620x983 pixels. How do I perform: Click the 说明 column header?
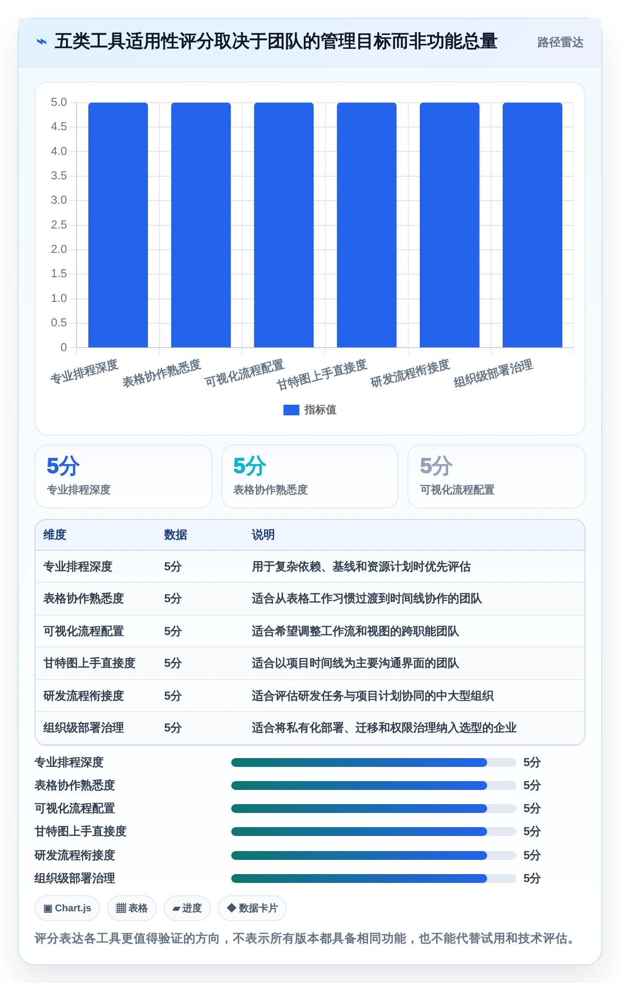click(263, 535)
